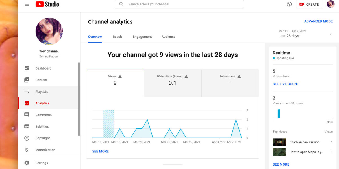
Task: Click the warning triangle beside Subscribers
Action: (x=239, y=77)
